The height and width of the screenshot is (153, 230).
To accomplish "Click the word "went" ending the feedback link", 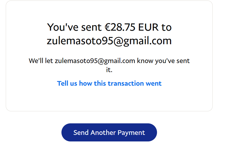I will point(154,84).
